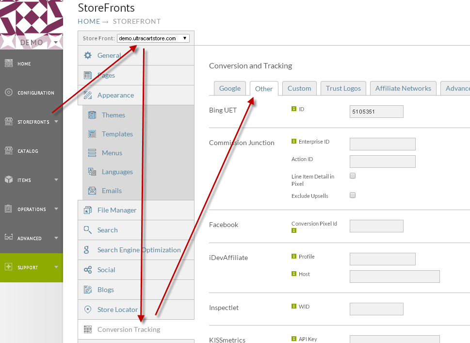This screenshot has height=343, width=470.
Task: Click the Social share icon
Action: coord(87,270)
